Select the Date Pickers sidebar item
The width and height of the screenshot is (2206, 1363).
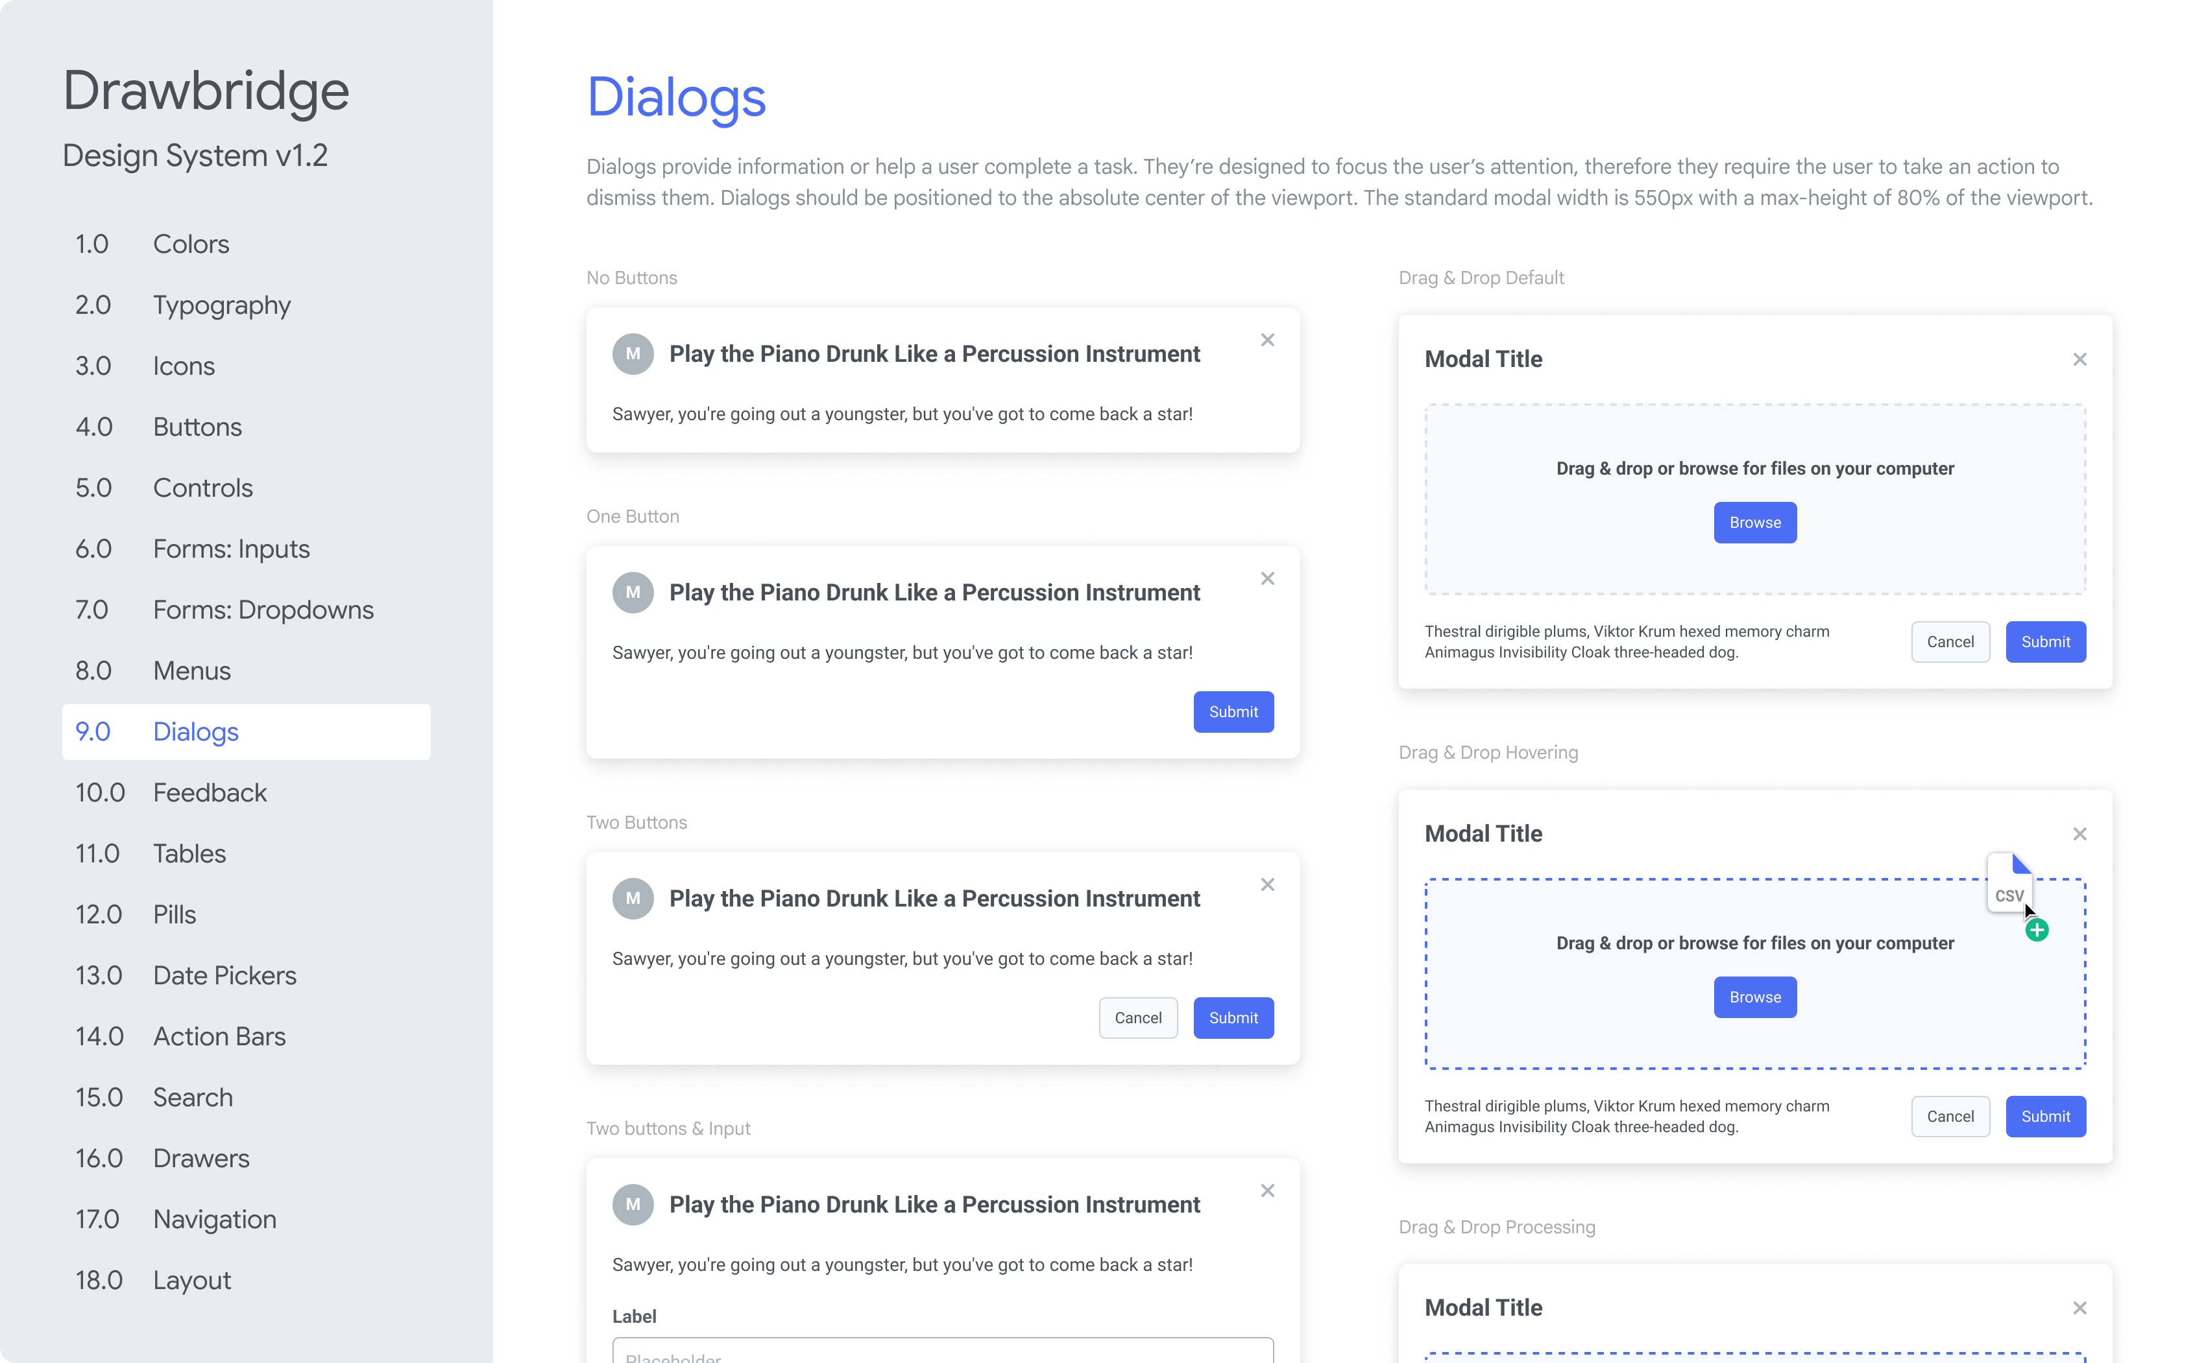click(224, 975)
